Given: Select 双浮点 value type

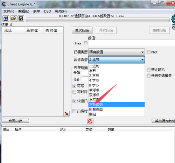Looking at the screenshot, I should pyautogui.click(x=117, y=95).
